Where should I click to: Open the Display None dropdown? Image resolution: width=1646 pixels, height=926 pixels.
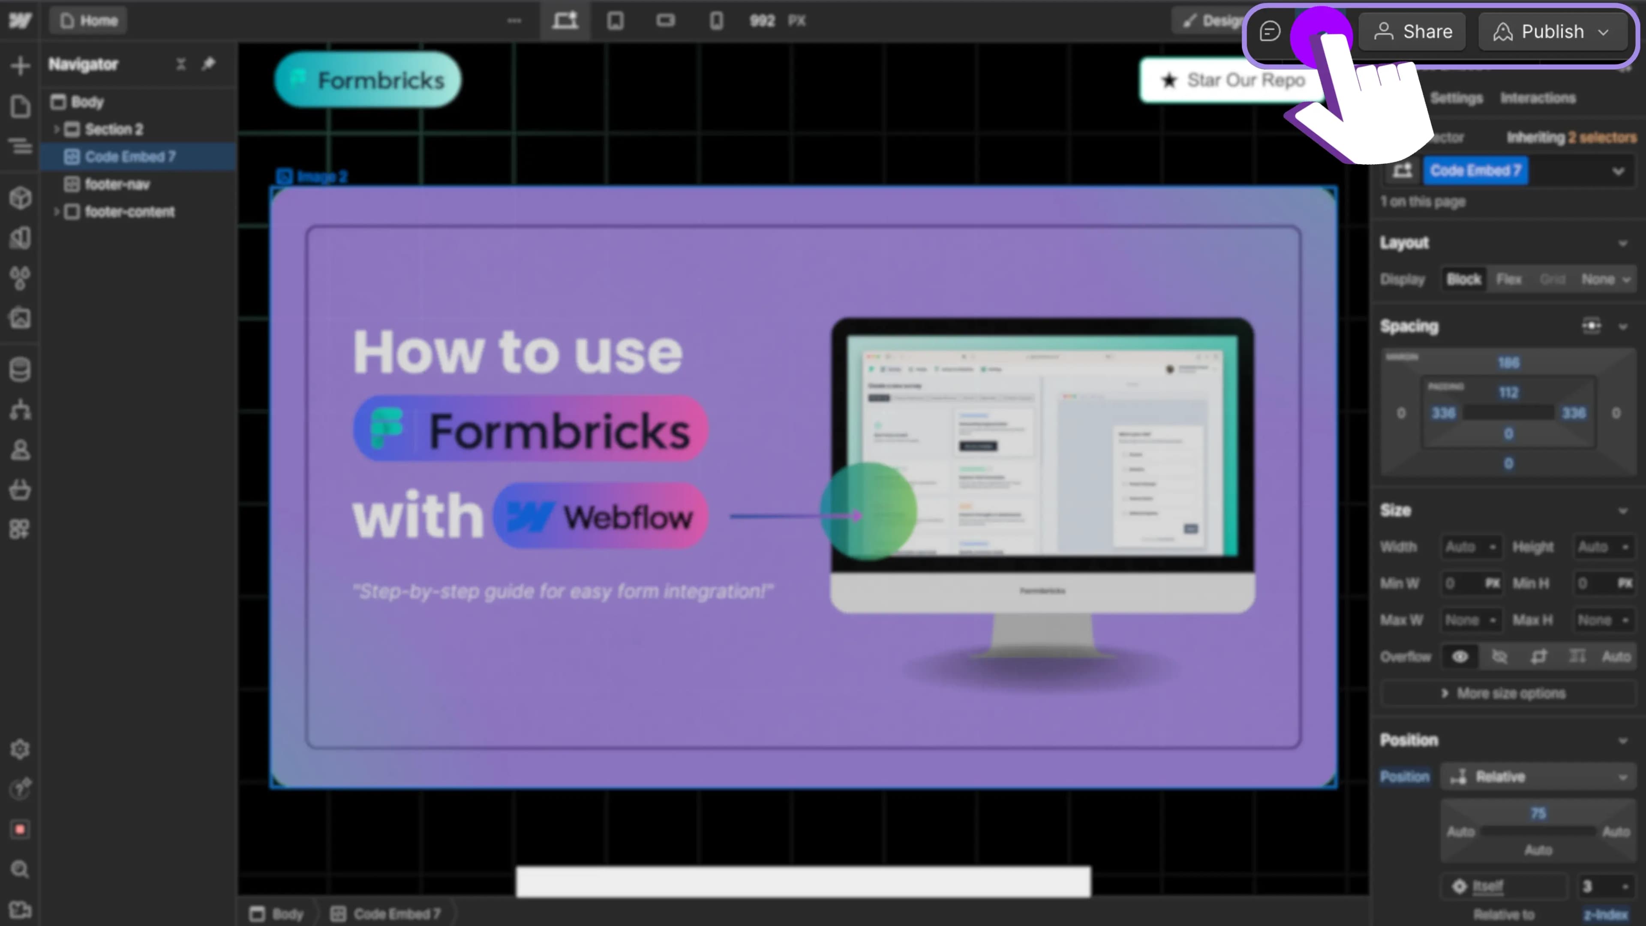pyautogui.click(x=1606, y=279)
